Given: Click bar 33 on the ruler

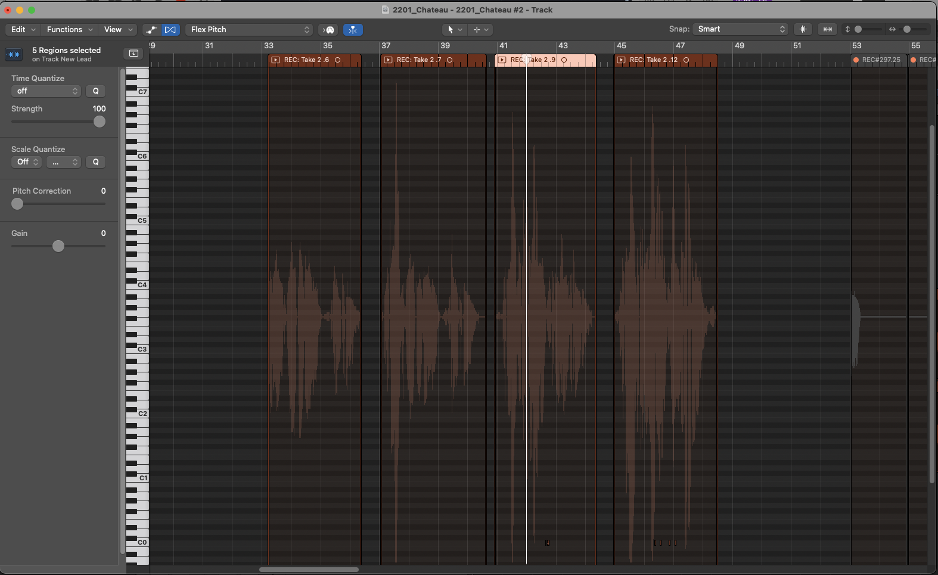Looking at the screenshot, I should click(269, 46).
